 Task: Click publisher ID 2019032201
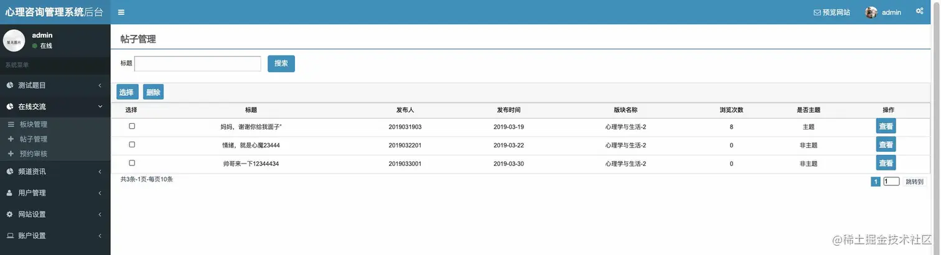(405, 145)
